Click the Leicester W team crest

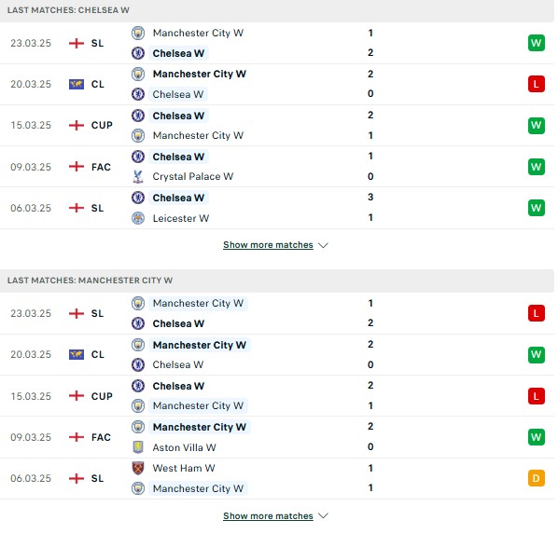(x=138, y=218)
